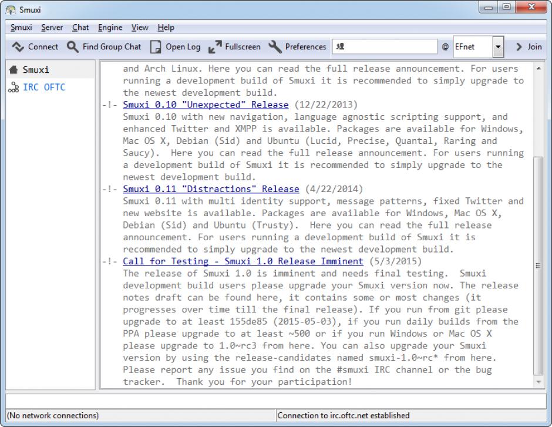Click the scrollbar down arrow
This screenshot has width=552, height=427.
click(538, 382)
